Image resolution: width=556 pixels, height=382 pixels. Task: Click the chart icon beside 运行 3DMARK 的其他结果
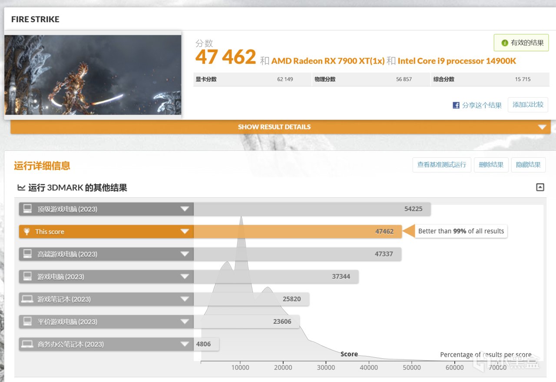pyautogui.click(x=21, y=188)
